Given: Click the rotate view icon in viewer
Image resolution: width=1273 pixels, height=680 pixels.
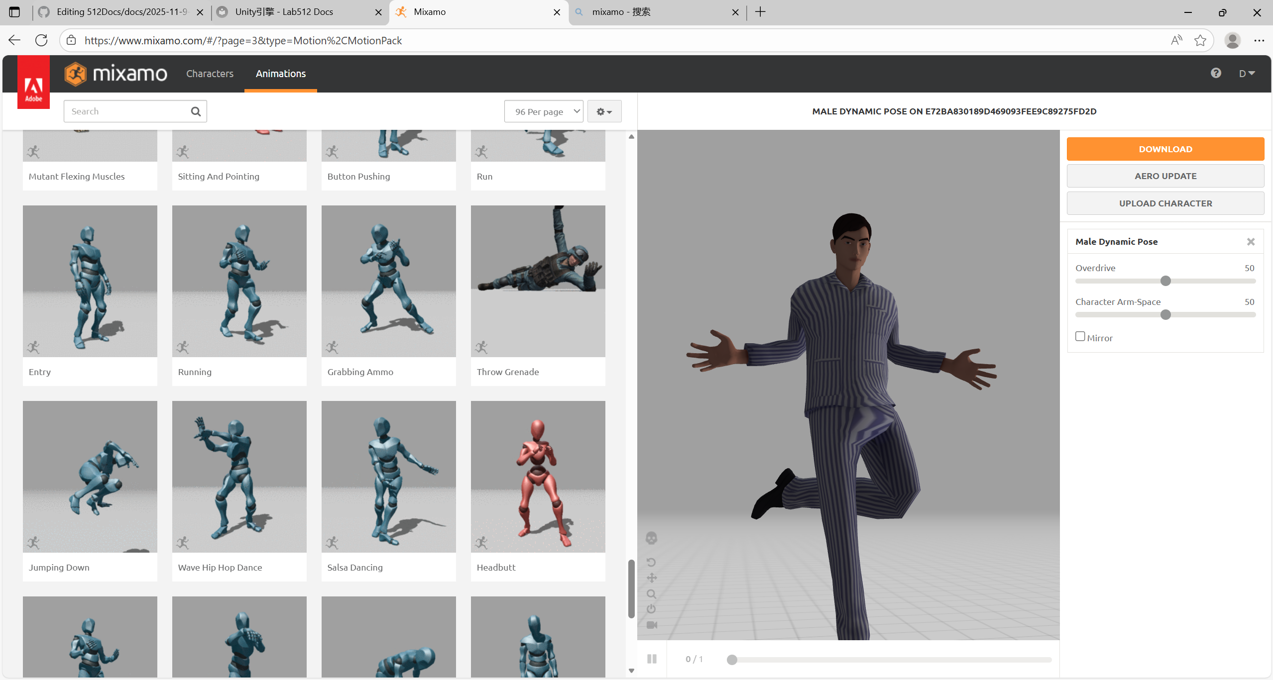Looking at the screenshot, I should 651,562.
